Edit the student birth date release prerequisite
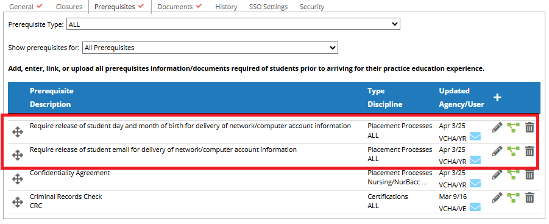Viewport: 549px width, 224px height. pos(497,128)
